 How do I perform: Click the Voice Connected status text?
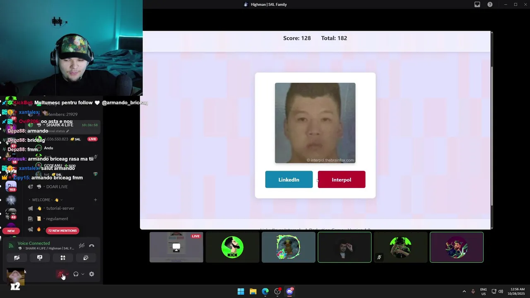click(x=34, y=243)
